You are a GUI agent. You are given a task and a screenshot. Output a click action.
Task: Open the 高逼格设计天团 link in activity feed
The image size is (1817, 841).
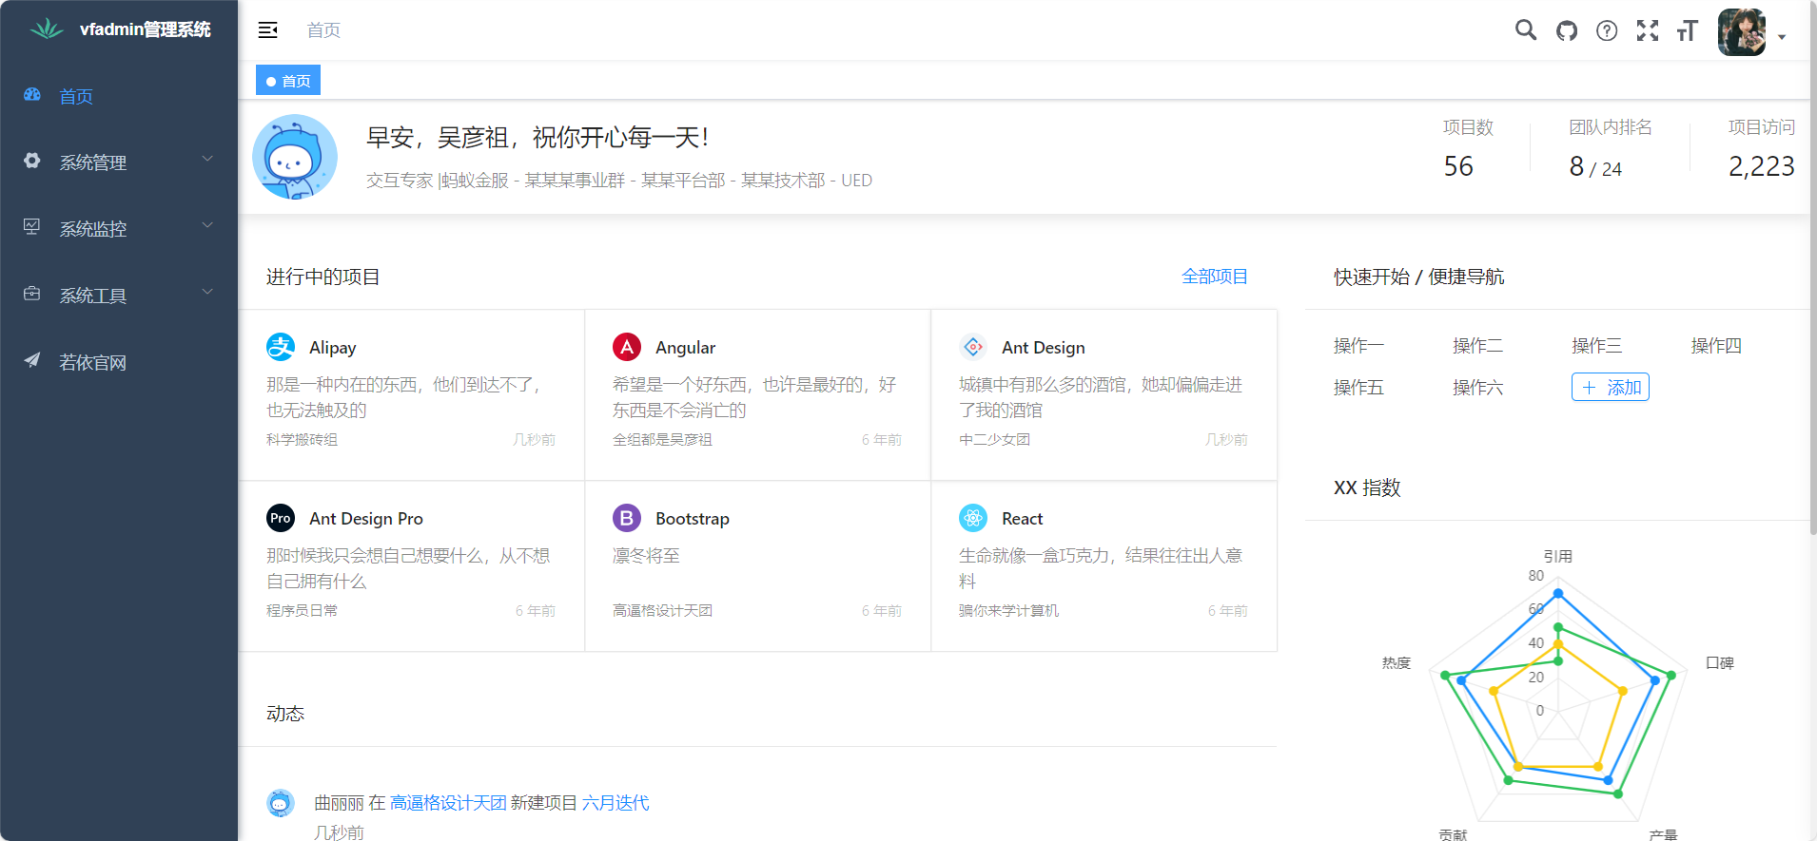pyautogui.click(x=448, y=803)
